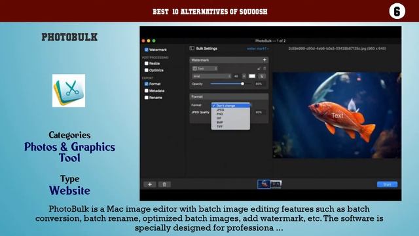
Task: Choose "Don't change" format option
Action: (230, 106)
